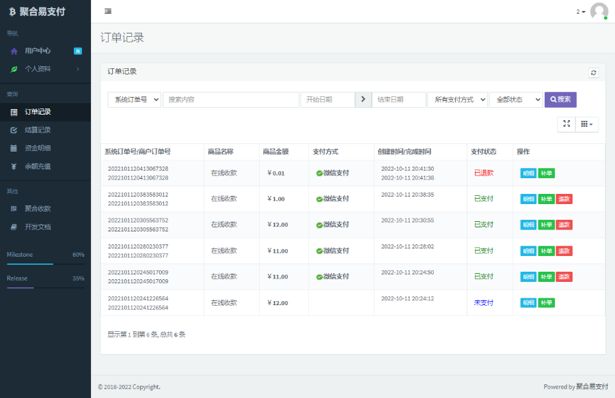Image resolution: width=615 pixels, height=398 pixels.
Task: Click the check icon beside 结算记录
Action: pyautogui.click(x=14, y=130)
